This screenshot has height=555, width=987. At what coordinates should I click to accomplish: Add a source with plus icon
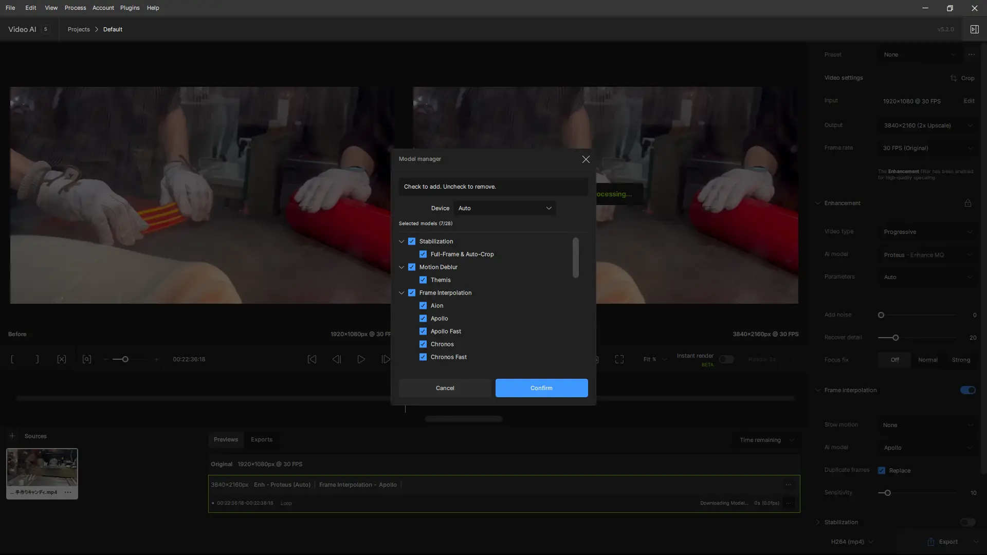coord(12,436)
